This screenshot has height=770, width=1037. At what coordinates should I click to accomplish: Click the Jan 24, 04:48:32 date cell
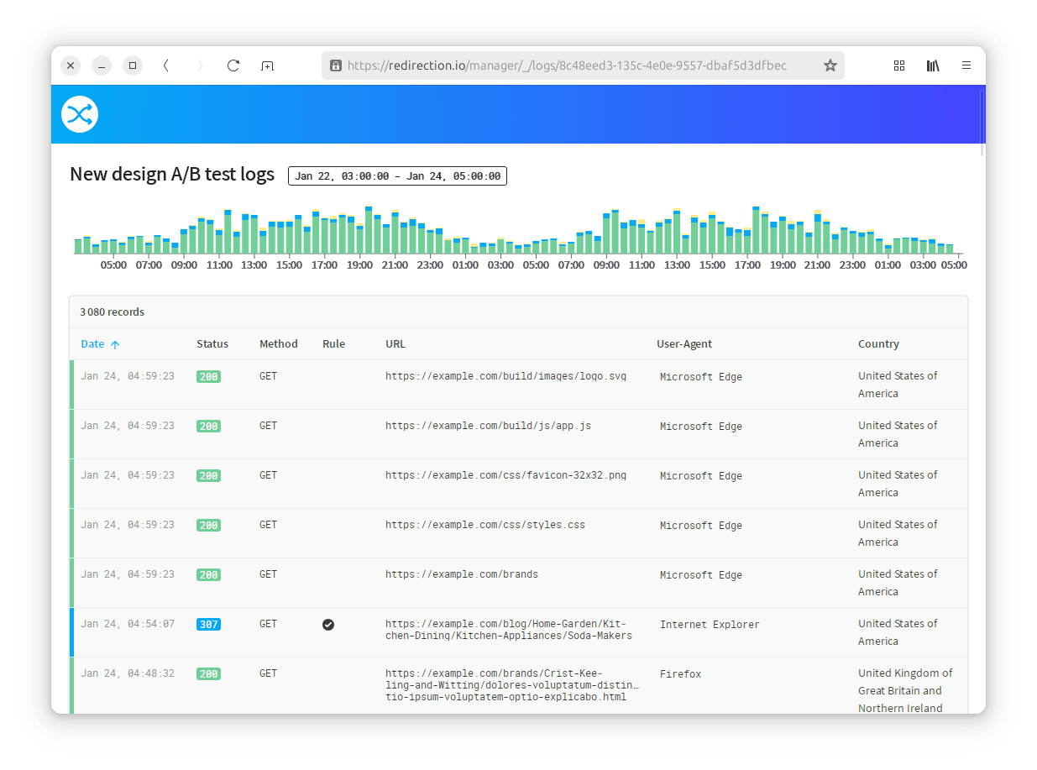pyautogui.click(x=128, y=673)
